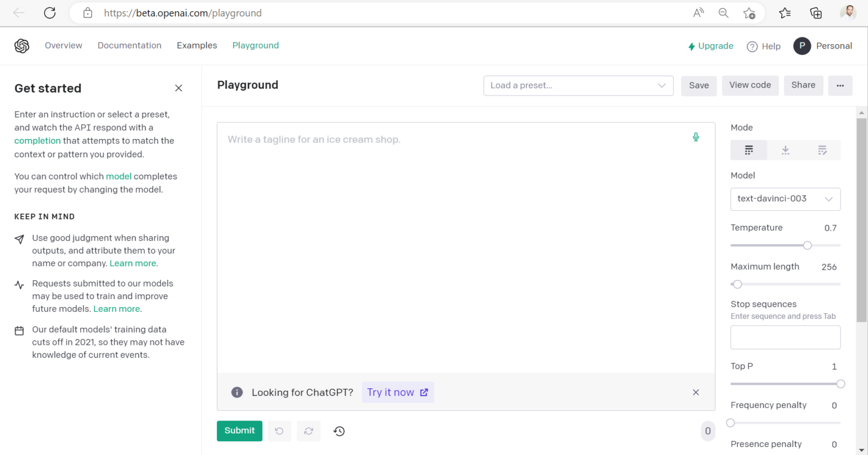Viewport: 868px width, 455px height.
Task: Dismiss the Looking for ChatGPT banner
Action: pyautogui.click(x=696, y=392)
